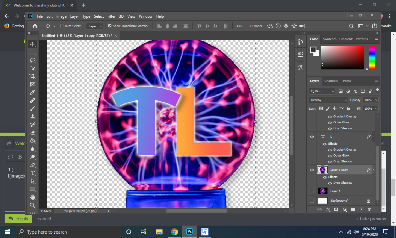The image size is (396, 238).
Task: Open the Opacity dropdown arrow
Action: pyautogui.click(x=376, y=100)
